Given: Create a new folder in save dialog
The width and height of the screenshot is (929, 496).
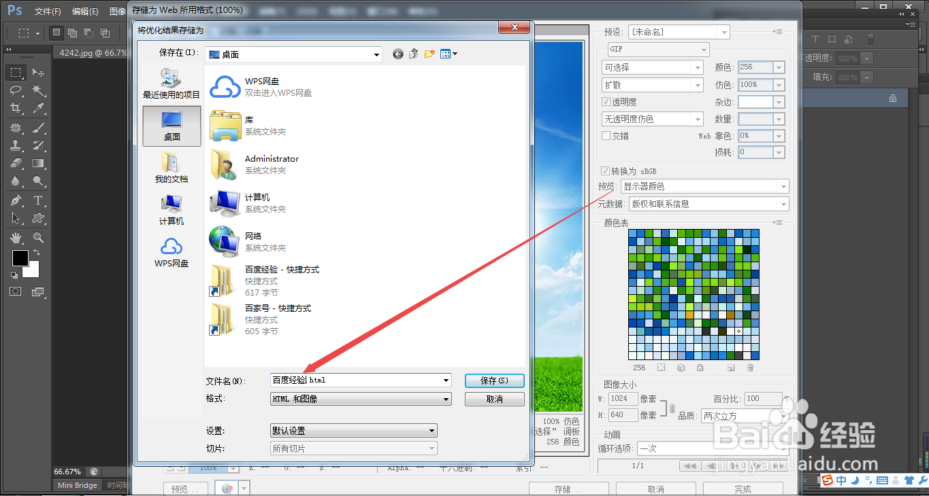Looking at the screenshot, I should coord(429,54).
